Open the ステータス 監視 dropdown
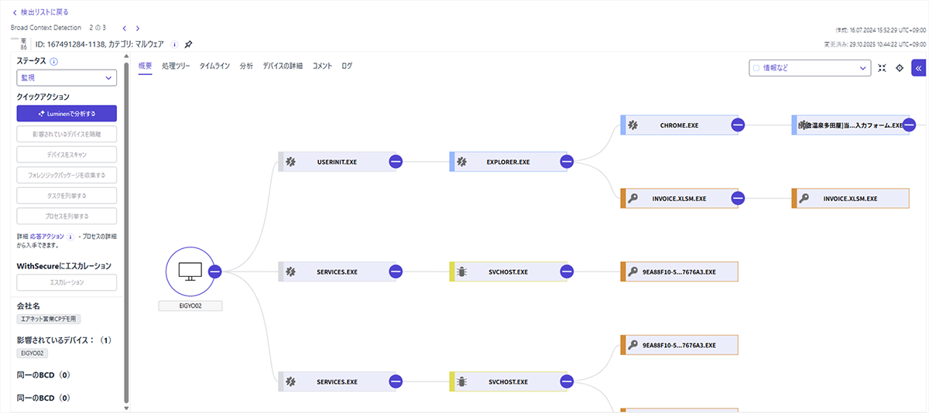Screen dimensions: 929x413 (67, 78)
